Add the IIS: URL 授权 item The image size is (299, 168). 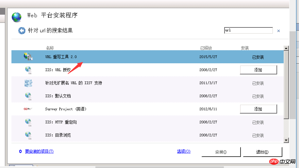tap(258, 70)
